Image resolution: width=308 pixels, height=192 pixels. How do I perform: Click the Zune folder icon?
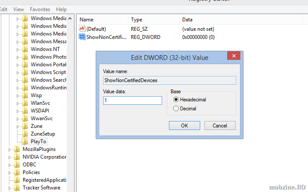click(25, 126)
